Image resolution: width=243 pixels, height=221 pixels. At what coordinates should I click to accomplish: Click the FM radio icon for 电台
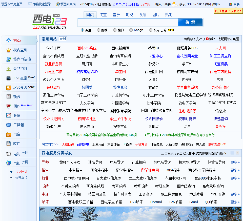(x=9, y=134)
